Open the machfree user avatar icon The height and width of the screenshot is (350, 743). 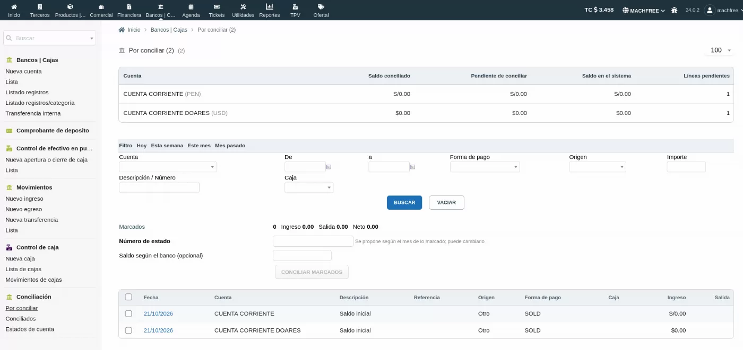[710, 10]
